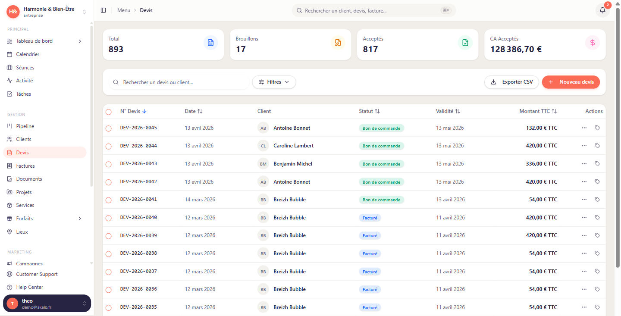The width and height of the screenshot is (621, 316).
Task: Go to Clients in the sidebar
Action: [24, 139]
